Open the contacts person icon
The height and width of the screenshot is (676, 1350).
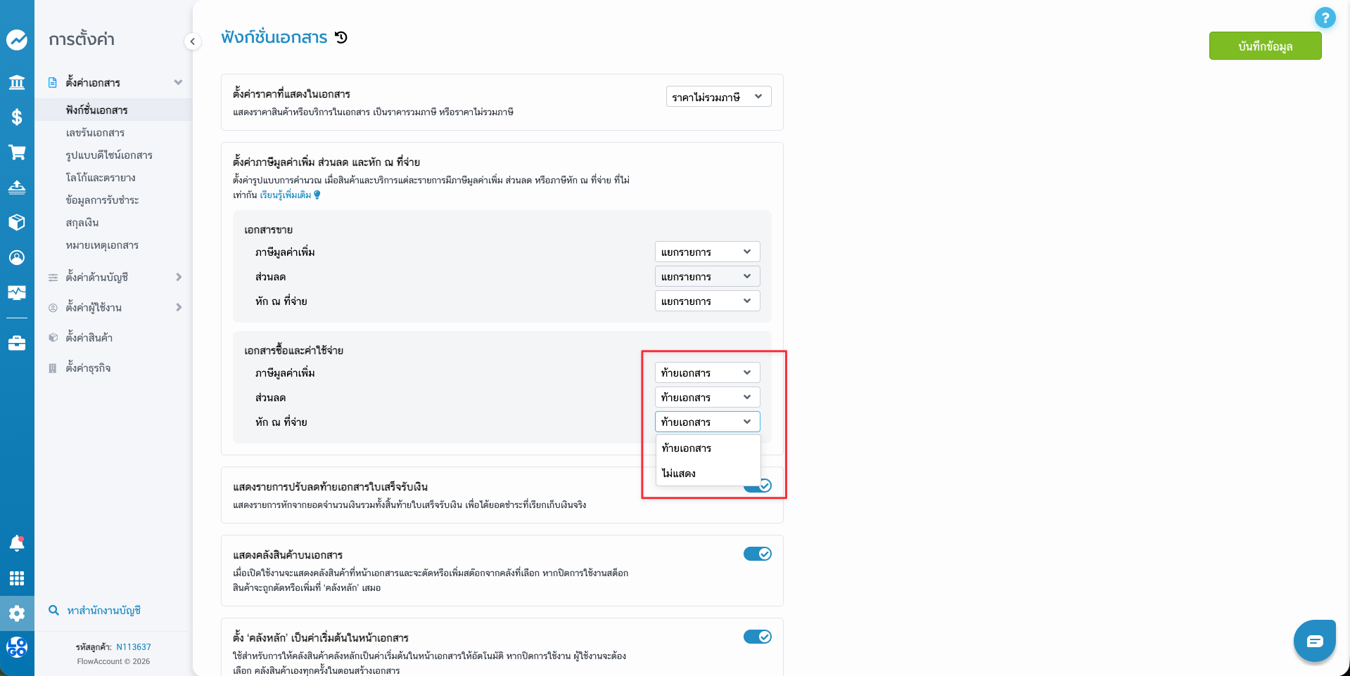point(17,257)
